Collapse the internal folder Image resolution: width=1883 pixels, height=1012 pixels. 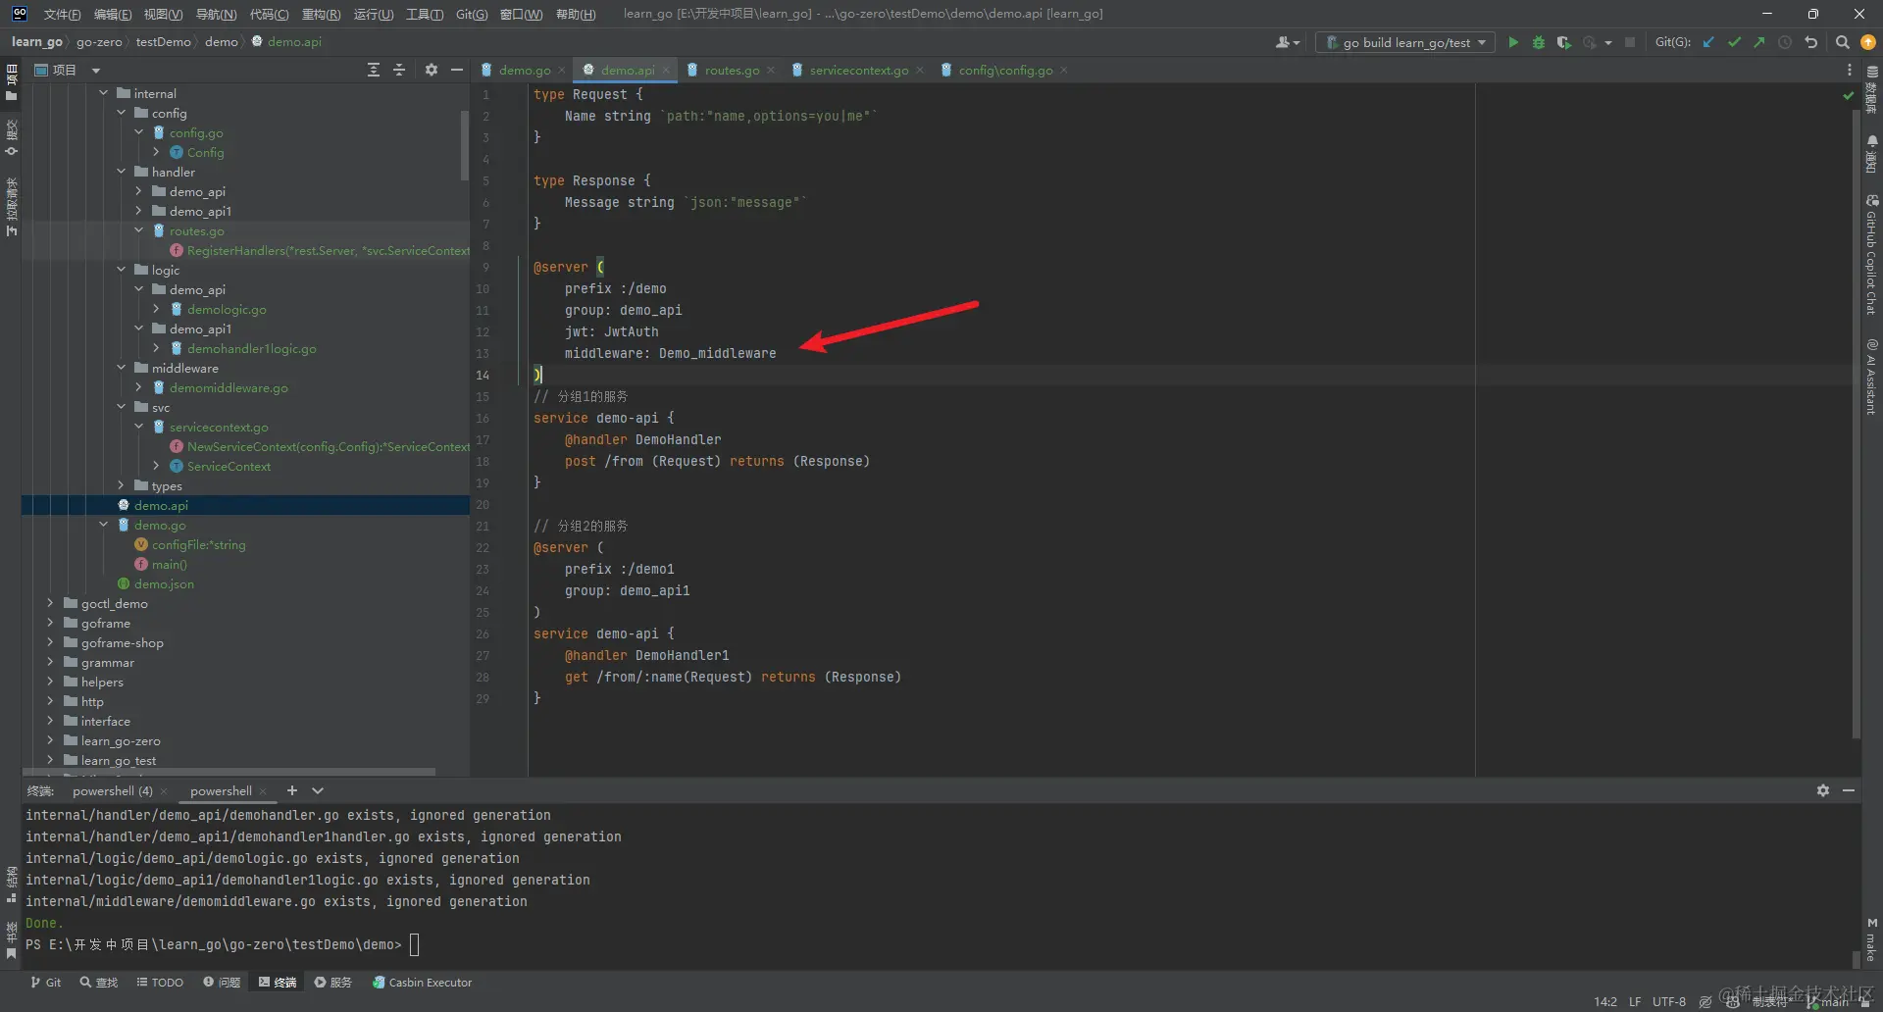(104, 93)
